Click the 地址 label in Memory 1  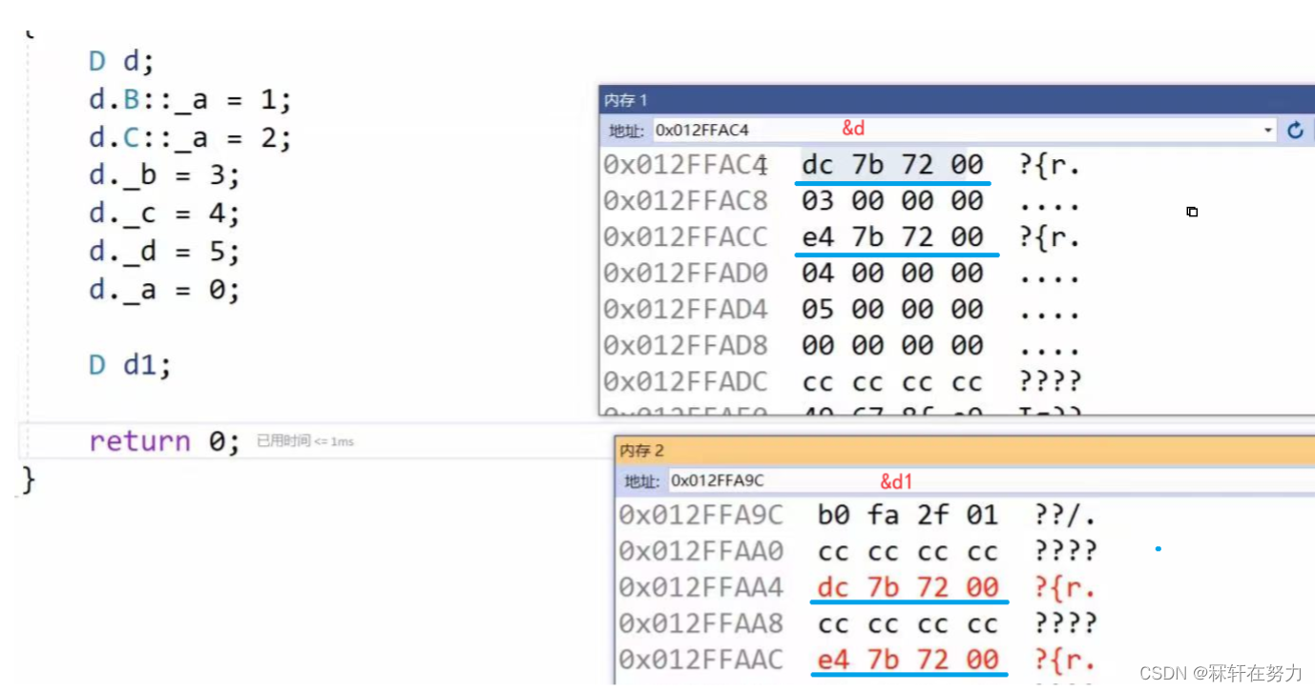tap(627, 131)
